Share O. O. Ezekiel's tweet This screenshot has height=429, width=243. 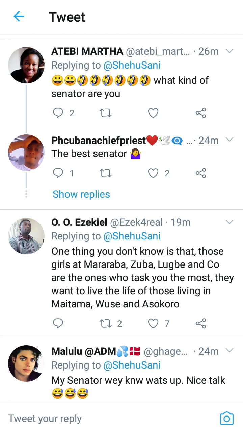point(201,324)
